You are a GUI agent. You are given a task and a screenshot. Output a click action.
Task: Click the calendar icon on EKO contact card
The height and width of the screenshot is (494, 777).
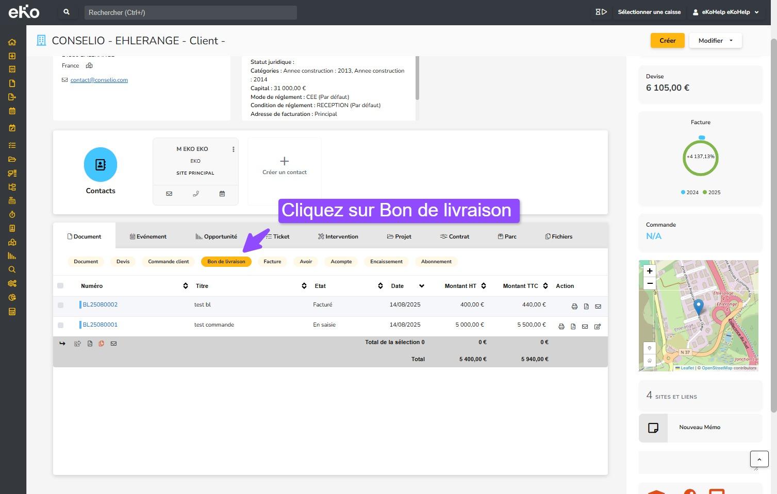click(222, 194)
